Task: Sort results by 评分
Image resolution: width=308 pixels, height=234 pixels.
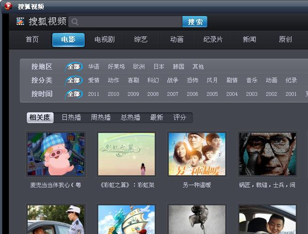Action: (180, 117)
